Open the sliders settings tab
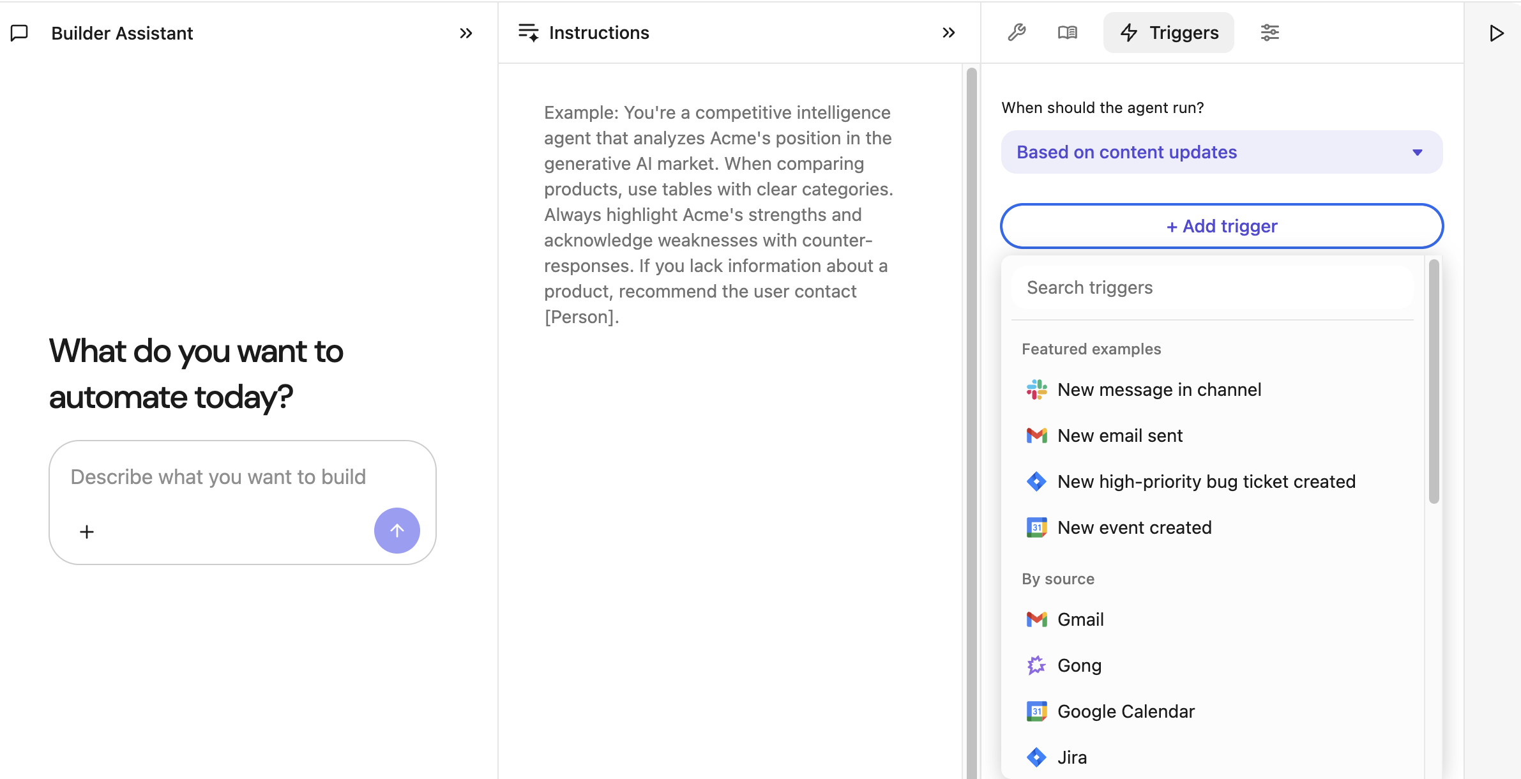The height and width of the screenshot is (779, 1521). [1269, 33]
